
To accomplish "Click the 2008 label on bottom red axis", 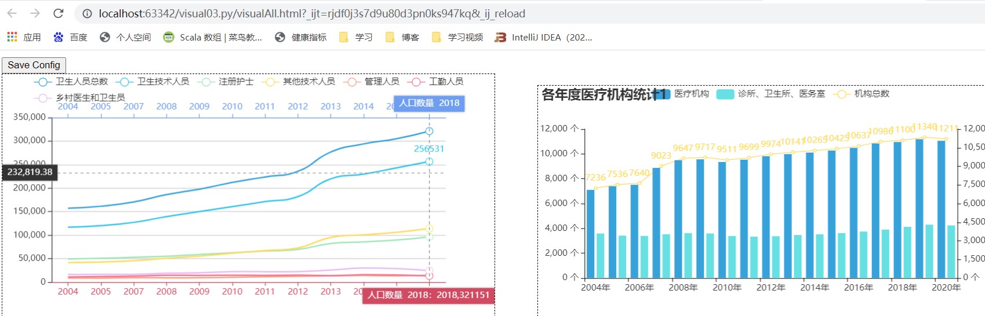I will (x=166, y=292).
